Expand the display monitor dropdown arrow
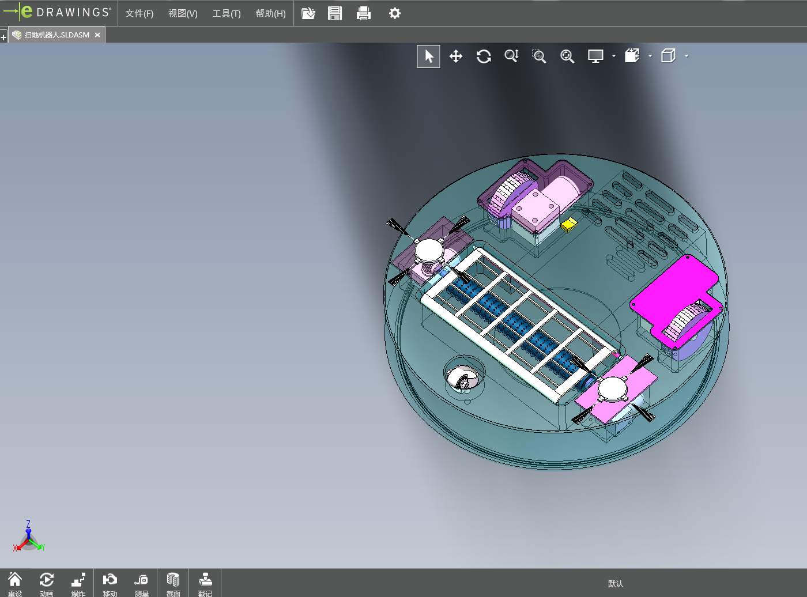Screen dimensions: 807x597 (614, 56)
